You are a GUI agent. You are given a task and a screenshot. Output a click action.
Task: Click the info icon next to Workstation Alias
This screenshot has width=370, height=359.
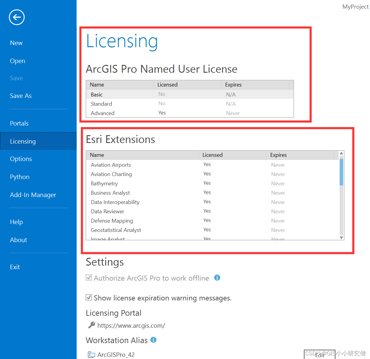click(x=153, y=340)
